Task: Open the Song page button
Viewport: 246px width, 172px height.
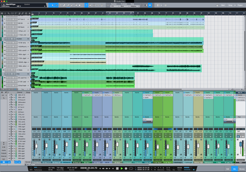Action: tap(231, 5)
